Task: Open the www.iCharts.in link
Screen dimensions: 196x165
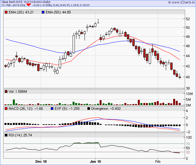Action: [x=182, y=2]
